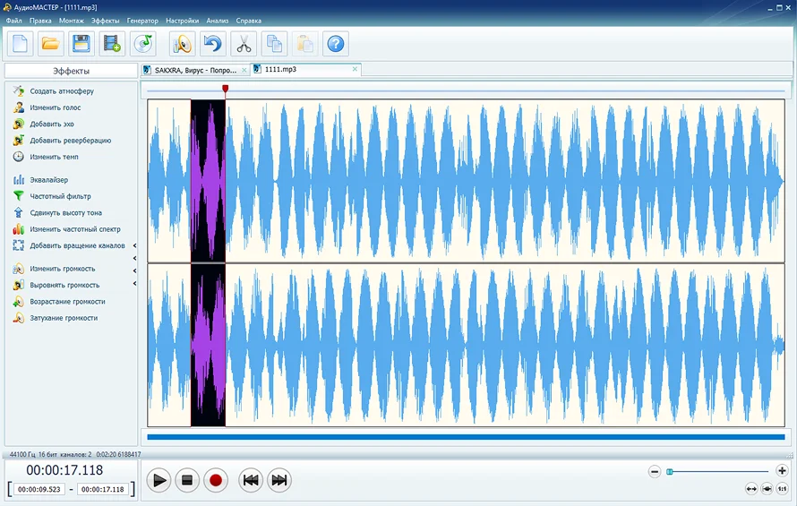Choose Добавить эхо from the effects list

point(51,124)
